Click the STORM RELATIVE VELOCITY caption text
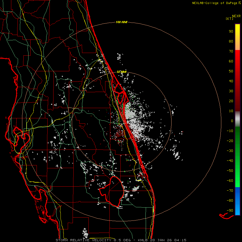 [83, 240]
